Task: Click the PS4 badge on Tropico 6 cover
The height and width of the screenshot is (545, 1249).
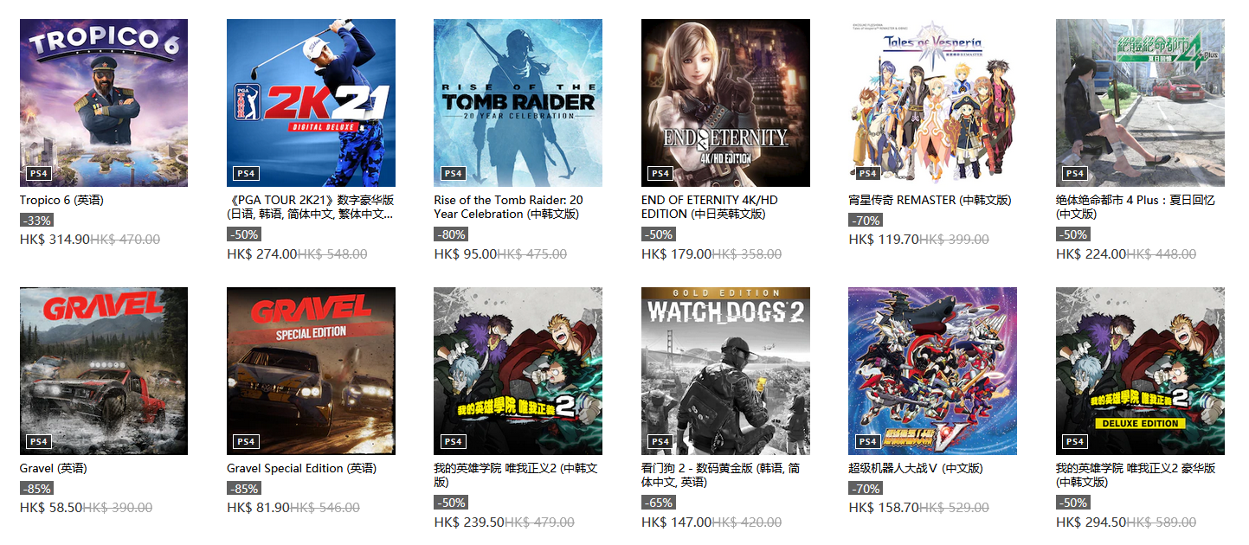Action: click(x=39, y=173)
